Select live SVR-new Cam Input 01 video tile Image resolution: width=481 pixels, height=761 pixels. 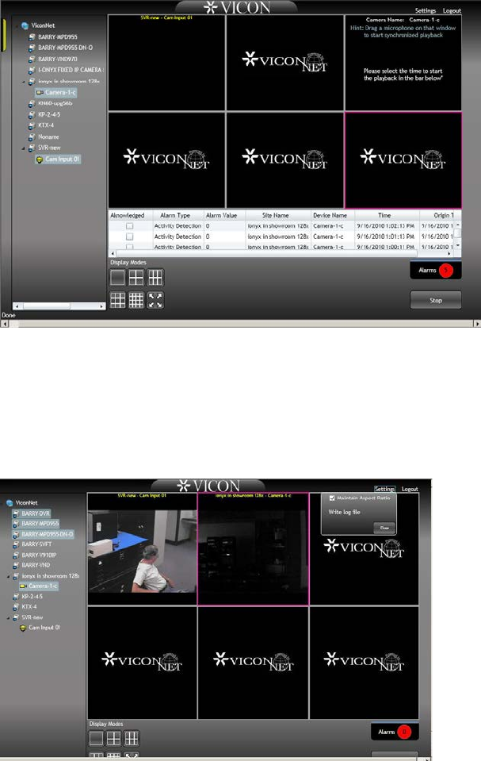142,549
